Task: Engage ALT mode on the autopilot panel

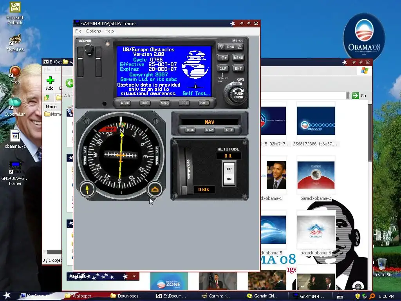Action: [x=229, y=130]
